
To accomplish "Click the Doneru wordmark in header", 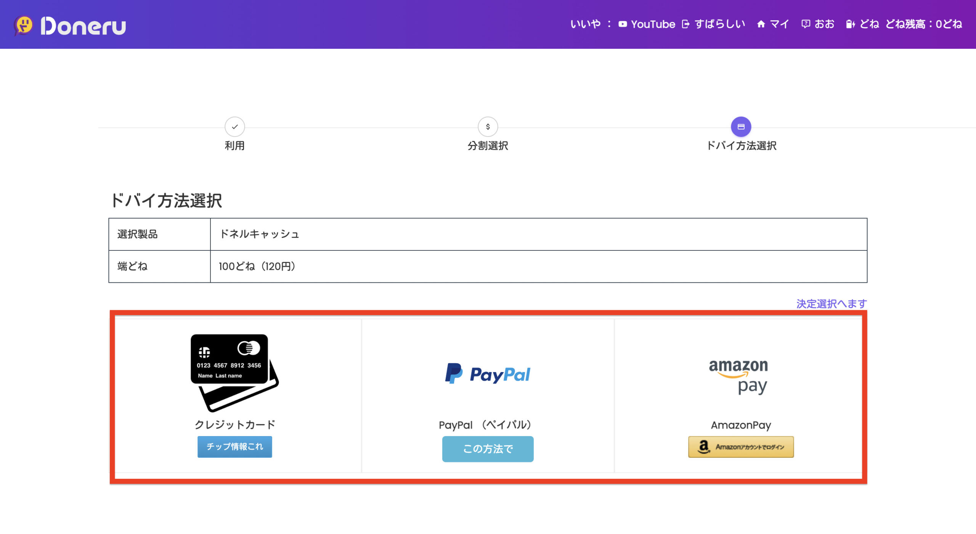I will 83,26.
